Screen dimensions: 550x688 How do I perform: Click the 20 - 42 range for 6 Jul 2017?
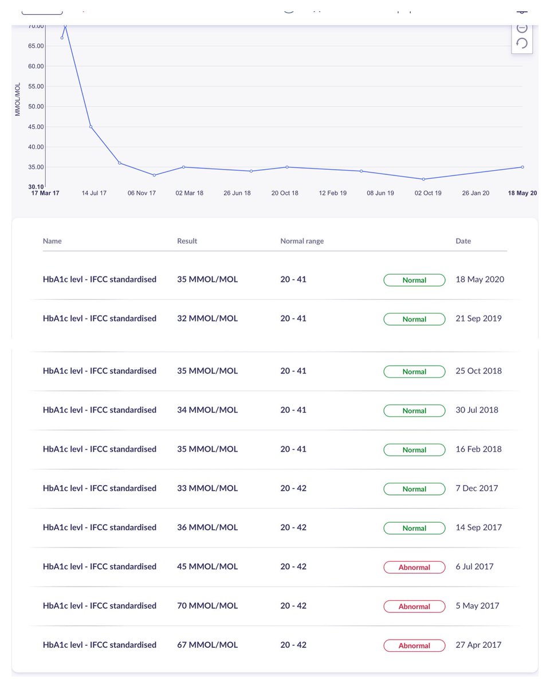[x=293, y=566]
